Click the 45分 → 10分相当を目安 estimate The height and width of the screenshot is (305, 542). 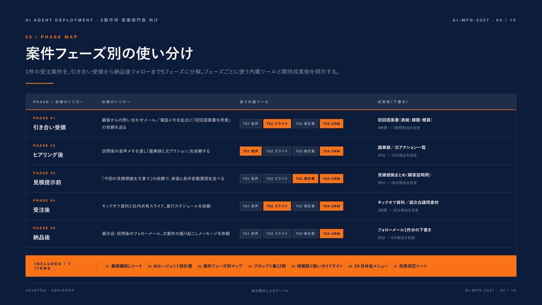tap(397, 156)
